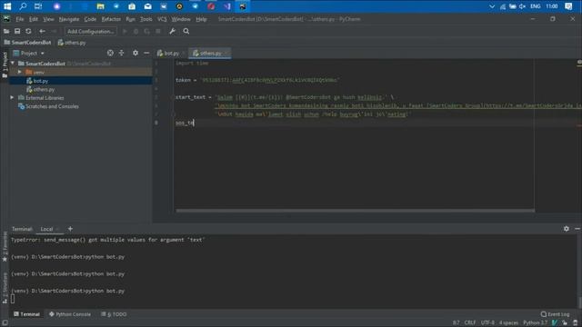
Task: Click the Python 3.7 interpreter selector
Action: [535, 323]
